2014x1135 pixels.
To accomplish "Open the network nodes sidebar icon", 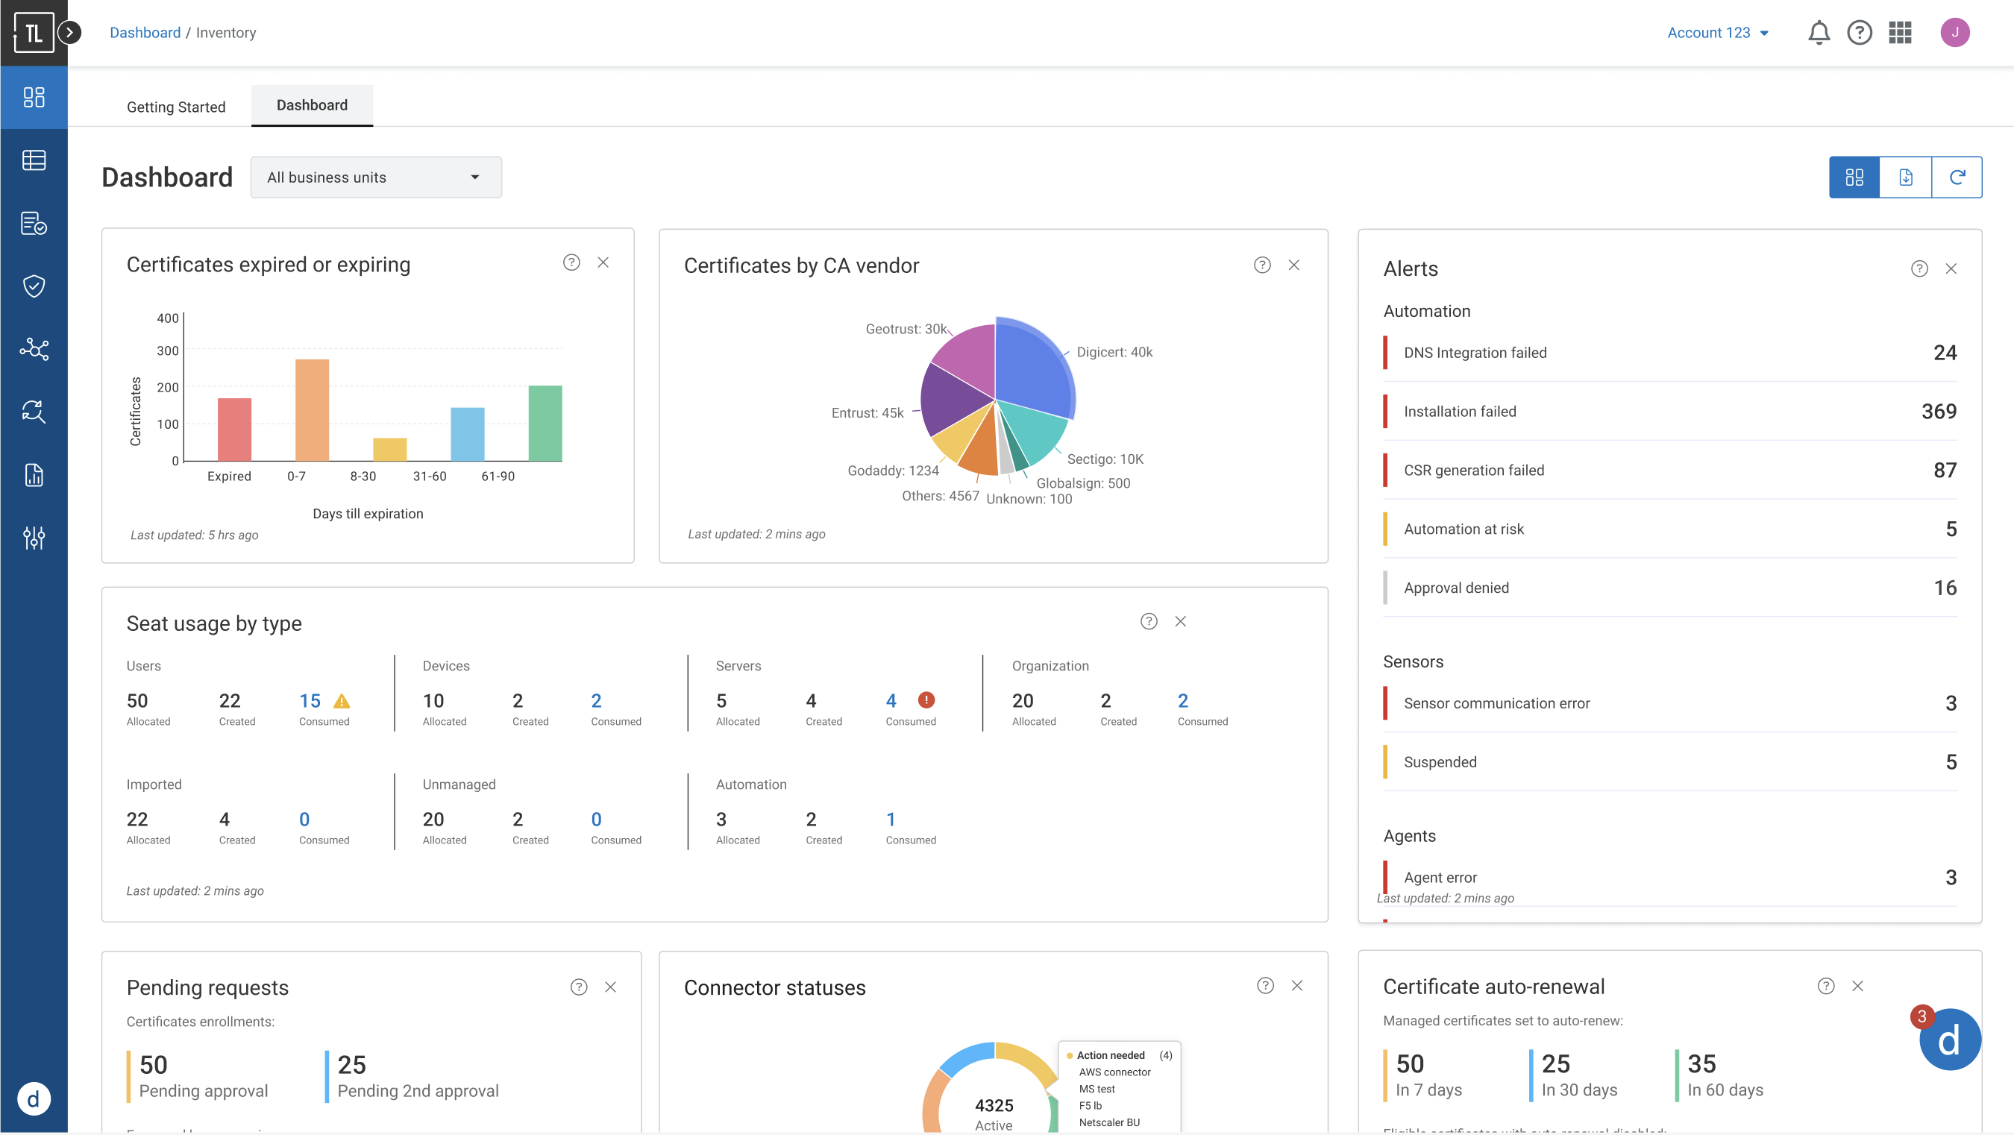I will point(34,349).
